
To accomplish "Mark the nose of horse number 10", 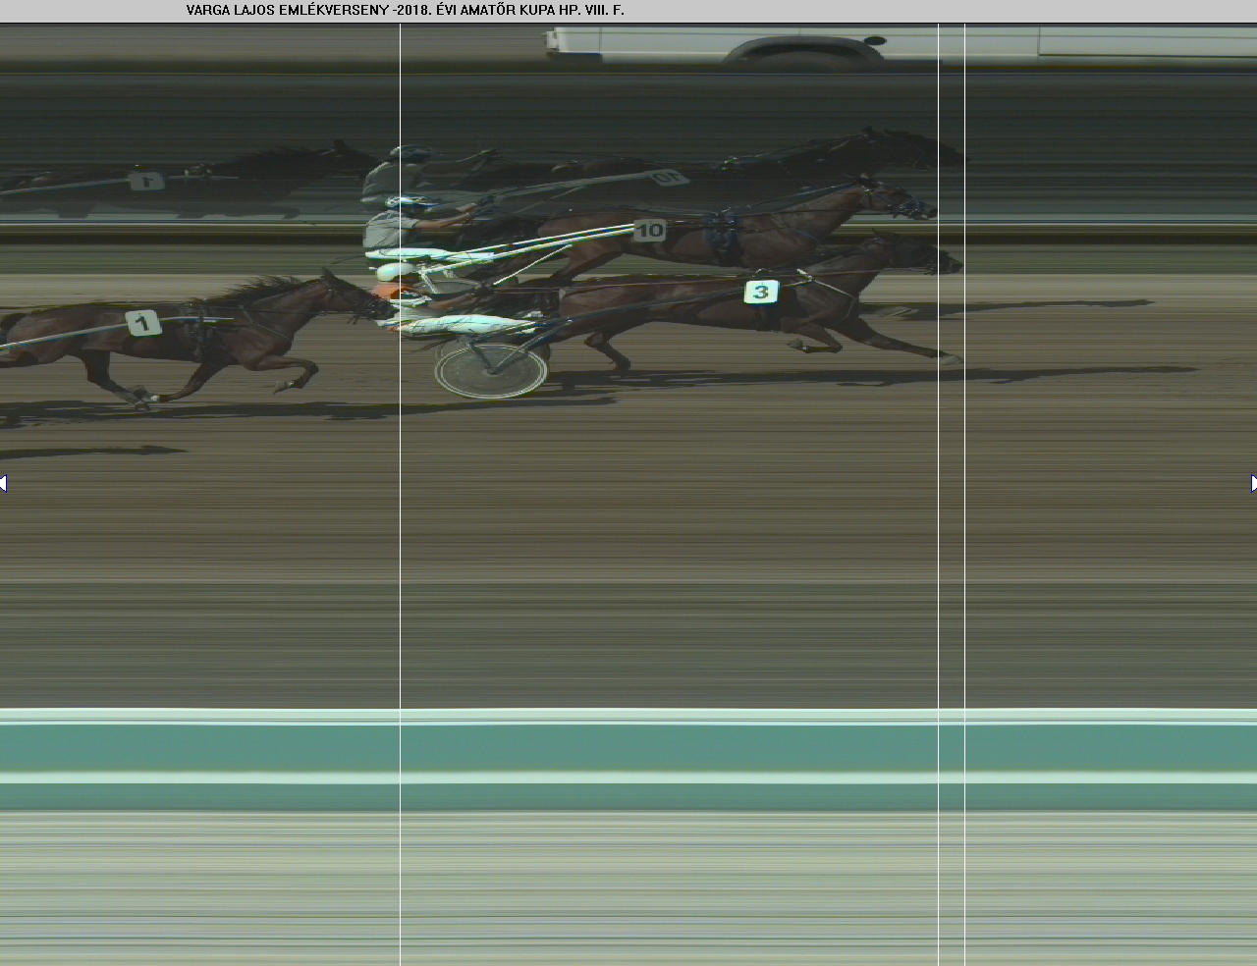I will [x=929, y=209].
